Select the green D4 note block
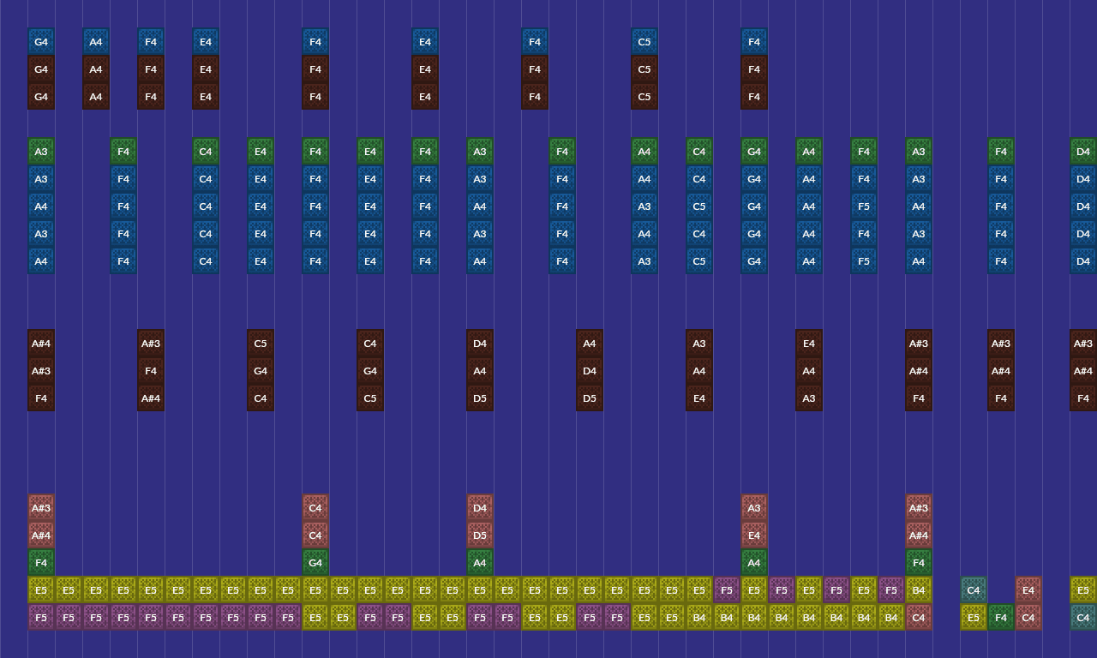 pyautogui.click(x=1083, y=152)
